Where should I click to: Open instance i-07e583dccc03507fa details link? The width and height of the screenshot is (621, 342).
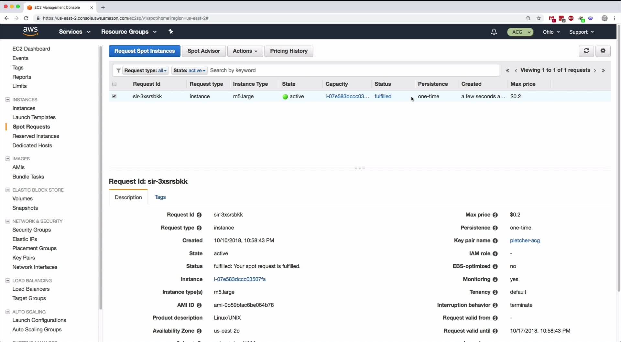(x=240, y=279)
